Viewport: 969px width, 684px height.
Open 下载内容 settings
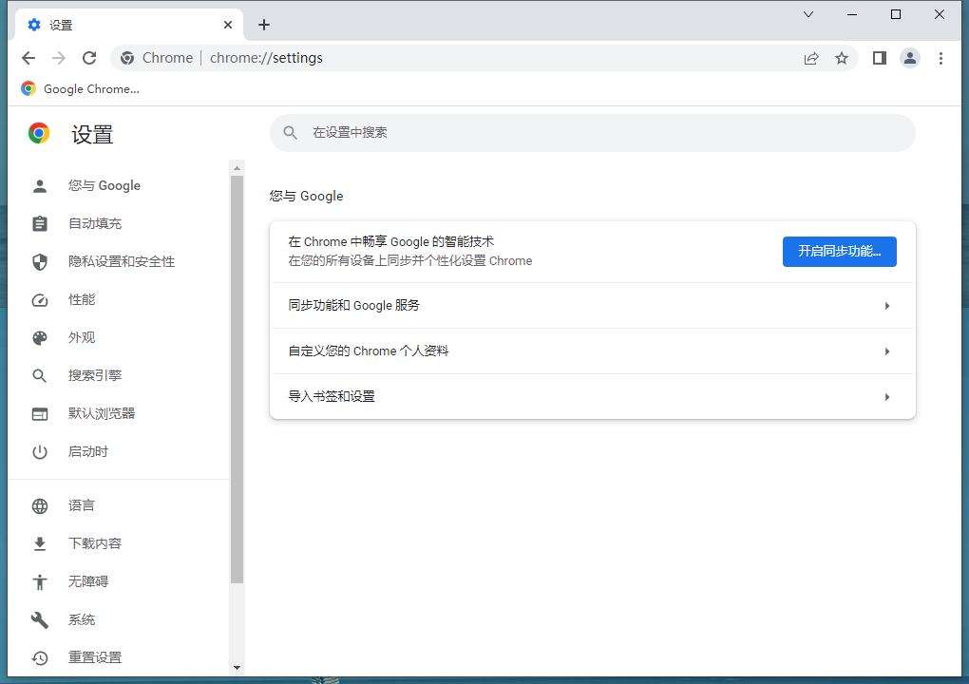click(x=95, y=543)
